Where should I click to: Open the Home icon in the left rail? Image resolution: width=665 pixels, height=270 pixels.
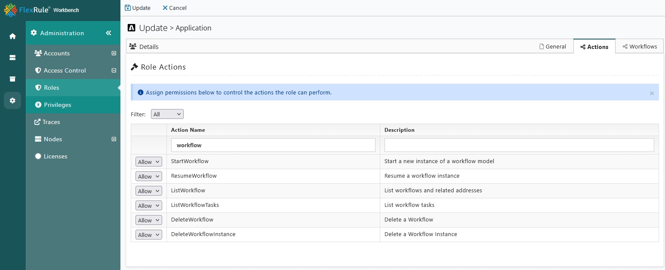(12, 36)
